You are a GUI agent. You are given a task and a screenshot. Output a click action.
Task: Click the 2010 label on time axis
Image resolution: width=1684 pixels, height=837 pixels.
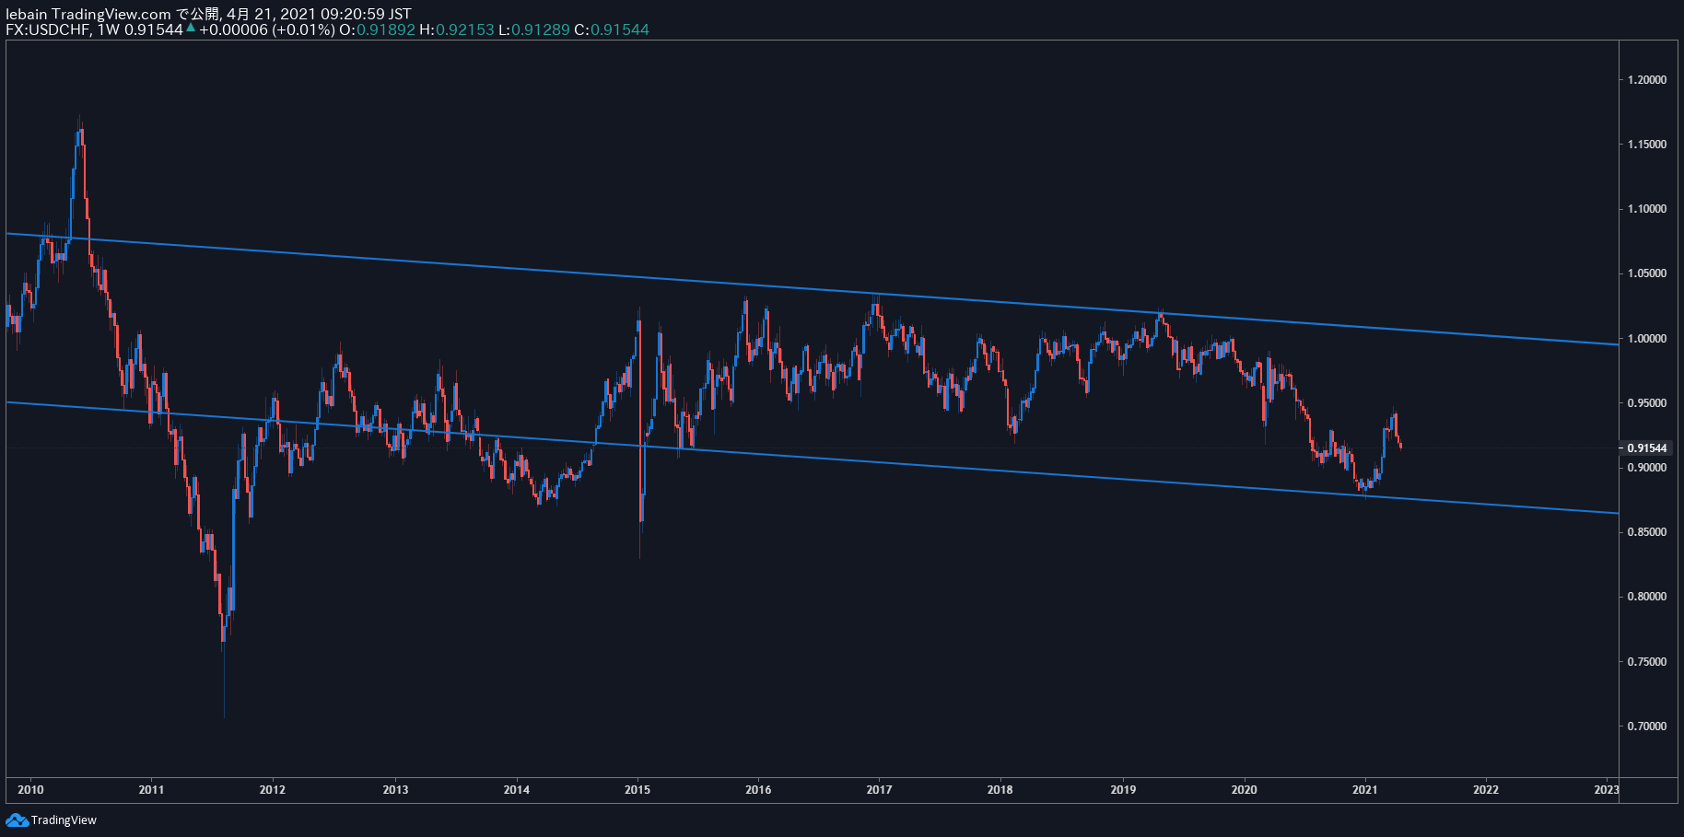tap(30, 789)
